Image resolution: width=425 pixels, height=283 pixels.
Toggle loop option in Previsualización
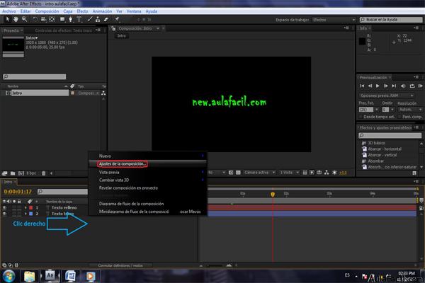pos(412,86)
